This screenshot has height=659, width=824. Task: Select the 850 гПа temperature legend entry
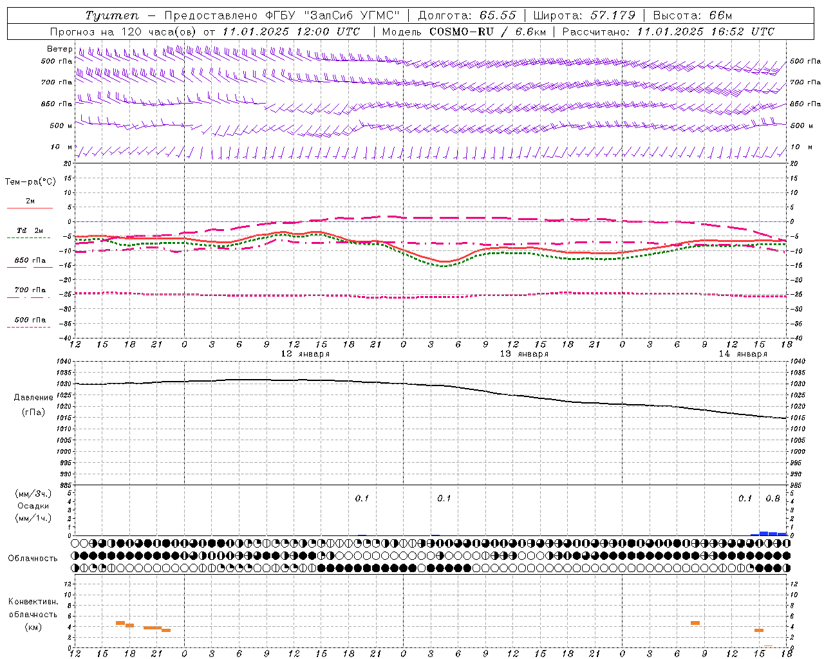point(30,261)
